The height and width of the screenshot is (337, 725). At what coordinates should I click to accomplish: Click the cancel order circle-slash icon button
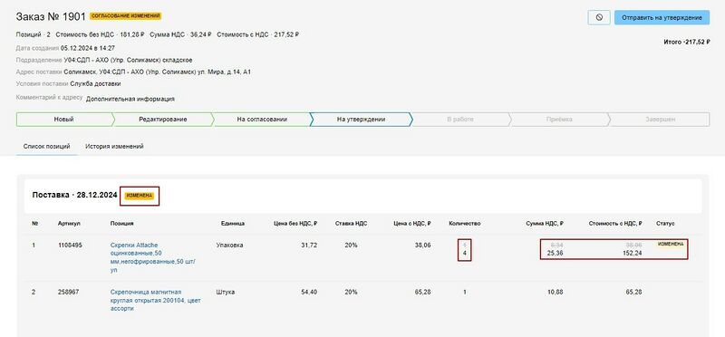tap(599, 17)
